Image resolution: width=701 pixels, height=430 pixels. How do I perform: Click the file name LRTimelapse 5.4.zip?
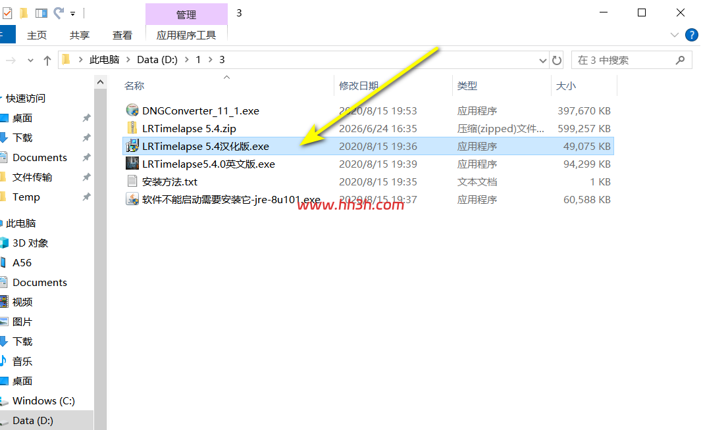point(189,129)
